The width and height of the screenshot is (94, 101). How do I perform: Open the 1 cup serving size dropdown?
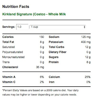pyautogui.click(x=58, y=27)
